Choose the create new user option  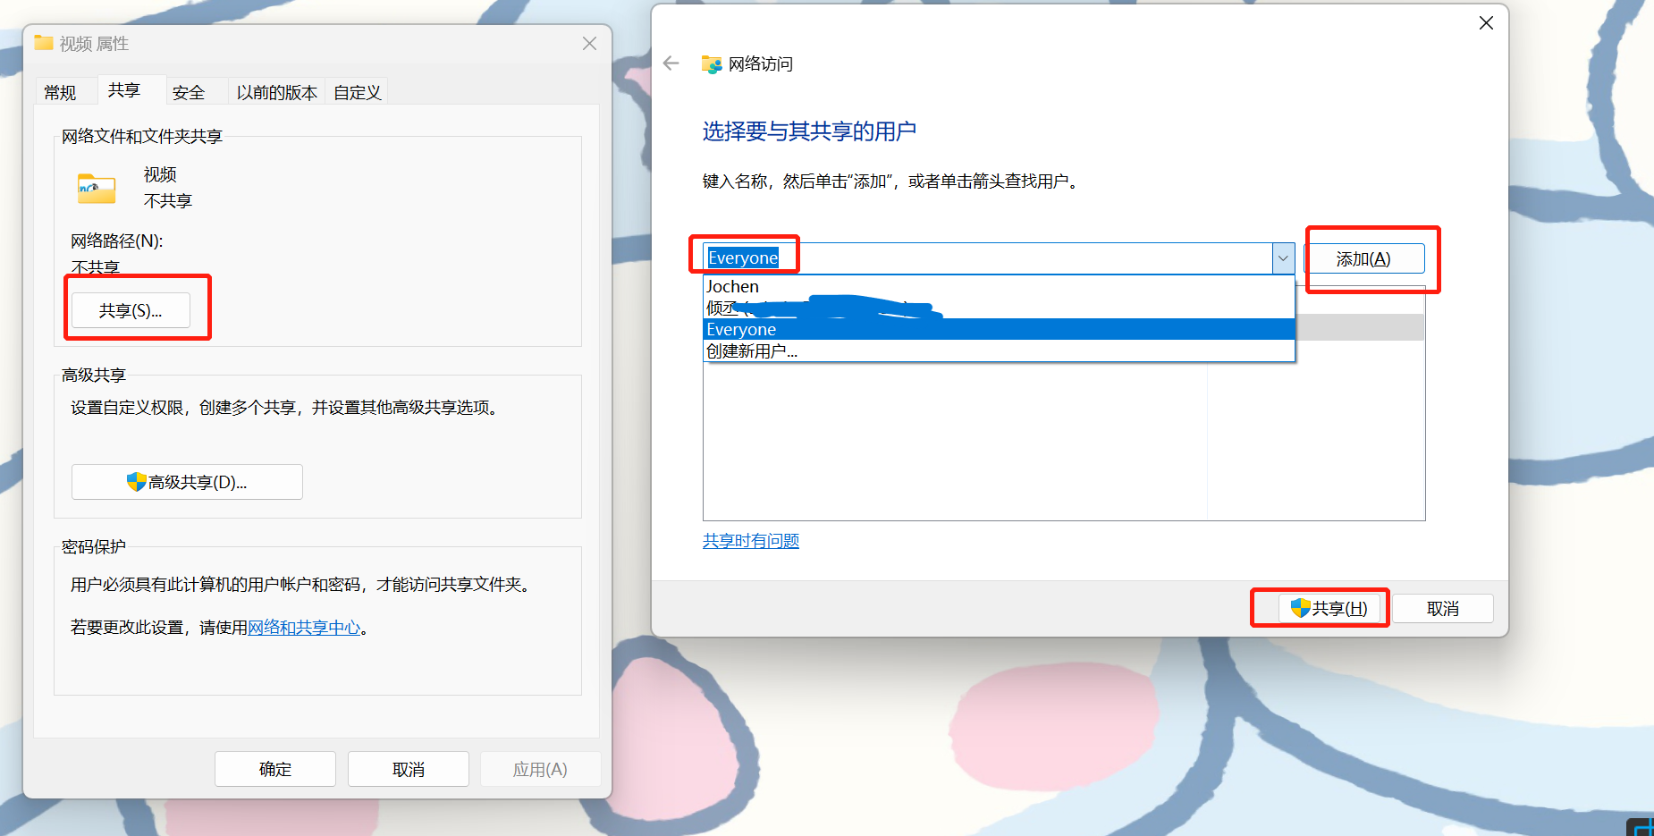pyautogui.click(x=751, y=351)
